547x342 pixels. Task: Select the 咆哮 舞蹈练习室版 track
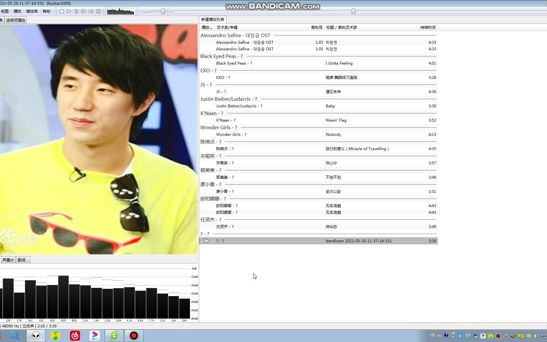coord(318,78)
